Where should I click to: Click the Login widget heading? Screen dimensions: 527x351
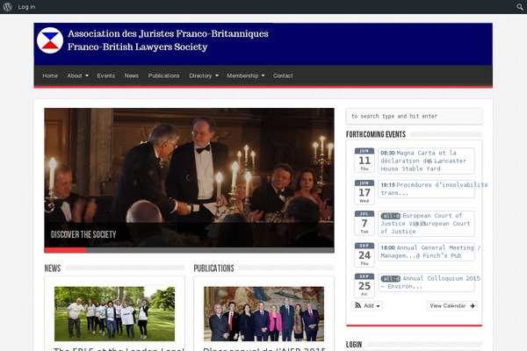354,345
